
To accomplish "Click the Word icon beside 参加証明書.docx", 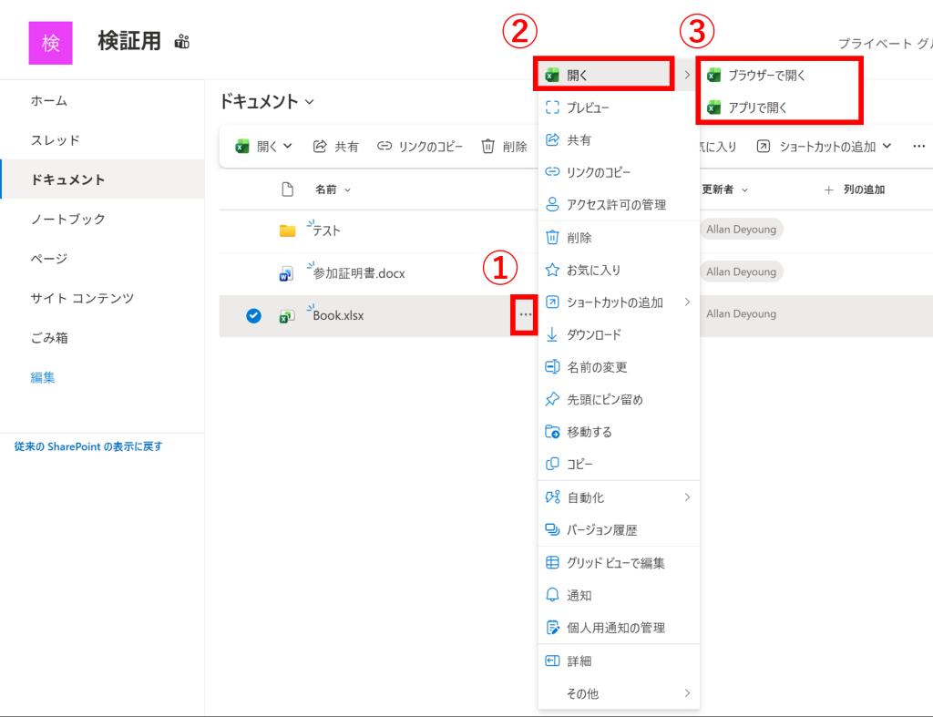I will coord(287,273).
